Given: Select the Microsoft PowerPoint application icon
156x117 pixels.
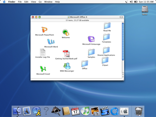Looking at the screenshot, I should [45, 30].
